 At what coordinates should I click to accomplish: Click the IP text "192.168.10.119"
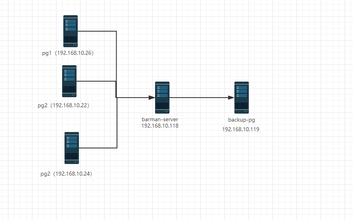241,130
